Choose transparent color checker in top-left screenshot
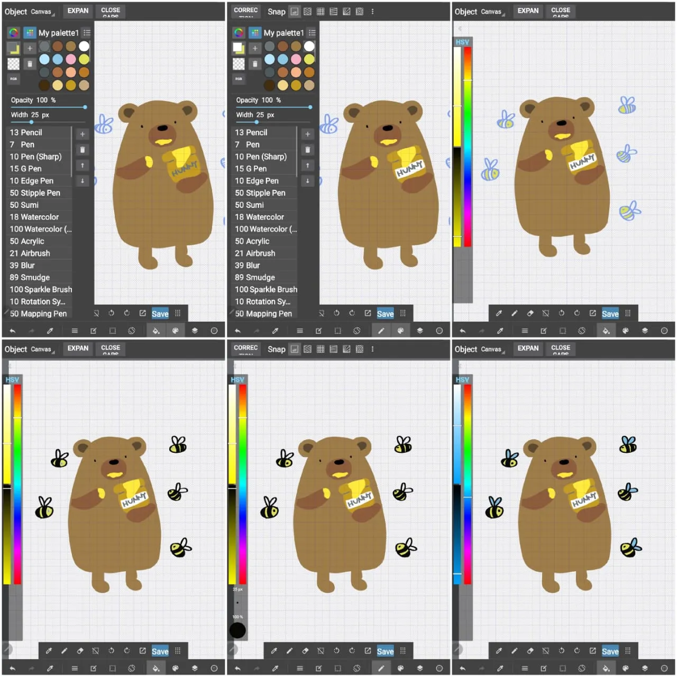 pos(13,64)
